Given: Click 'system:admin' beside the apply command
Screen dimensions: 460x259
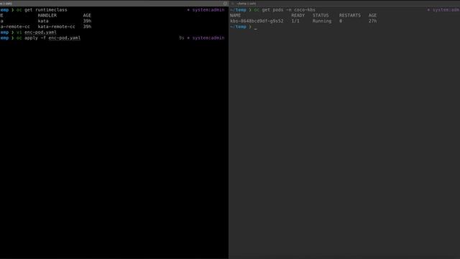Looking at the screenshot, I should pos(208,38).
